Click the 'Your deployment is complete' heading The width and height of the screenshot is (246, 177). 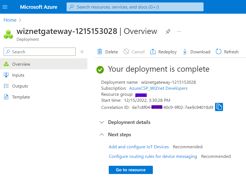pyautogui.click(x=159, y=69)
